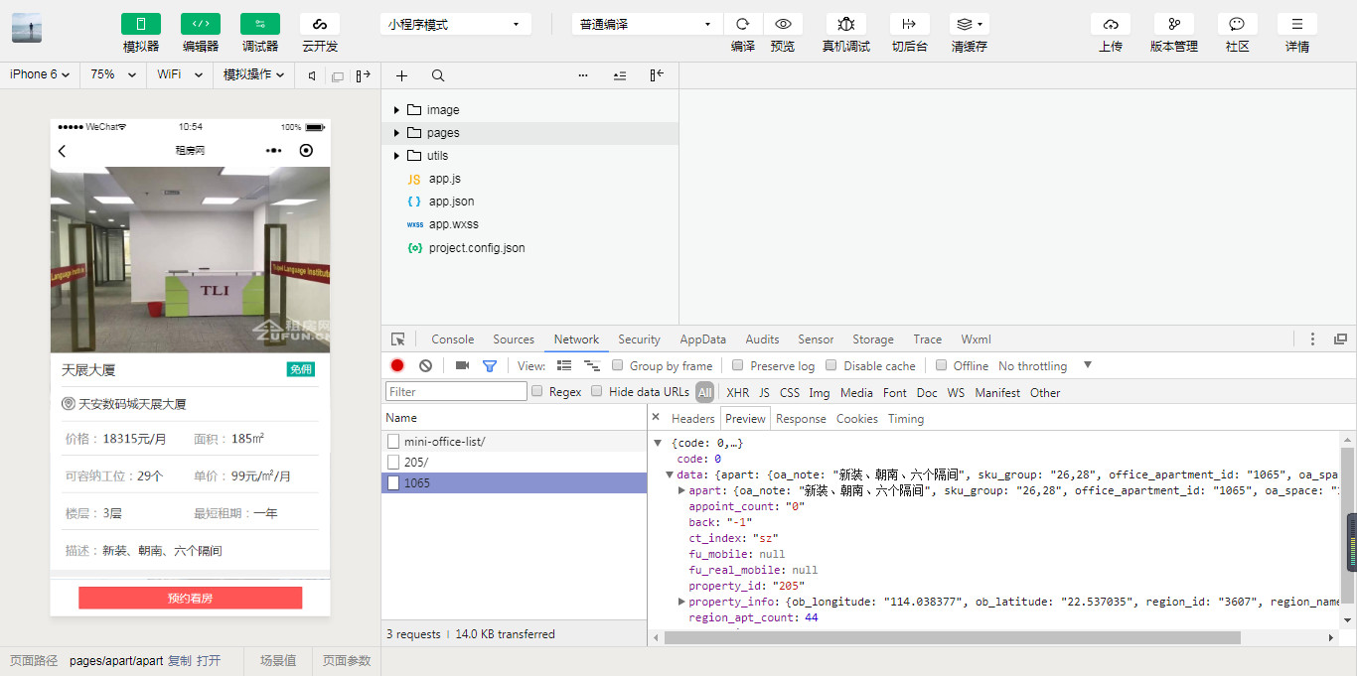Open the AppData tab
The width and height of the screenshot is (1357, 676).
(x=702, y=339)
